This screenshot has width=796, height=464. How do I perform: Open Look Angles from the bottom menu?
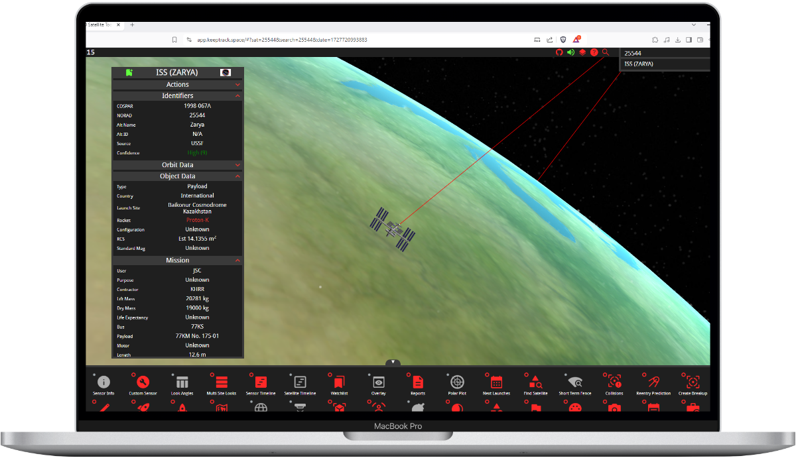(182, 382)
